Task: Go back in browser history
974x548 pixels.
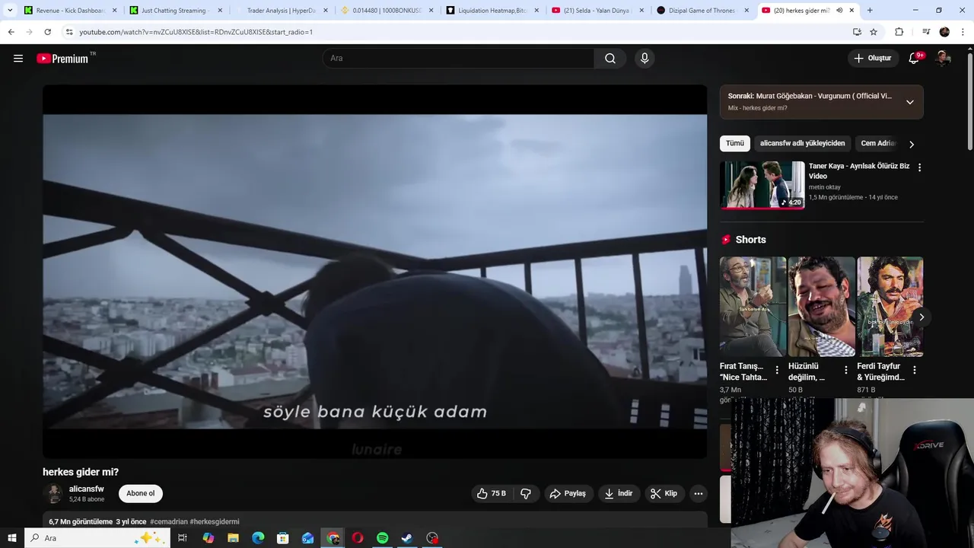Action: click(x=11, y=32)
